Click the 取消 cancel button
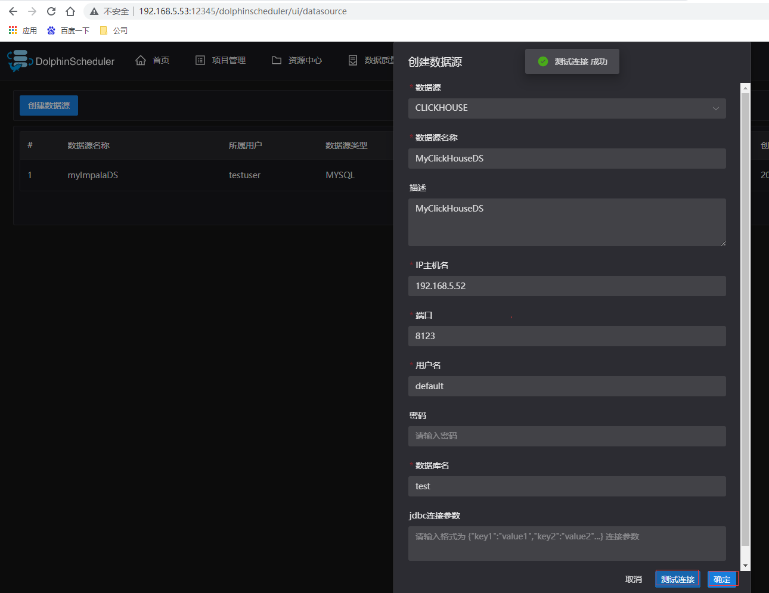 tap(634, 579)
